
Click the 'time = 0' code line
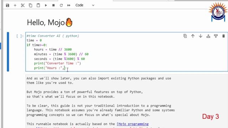[34, 40]
